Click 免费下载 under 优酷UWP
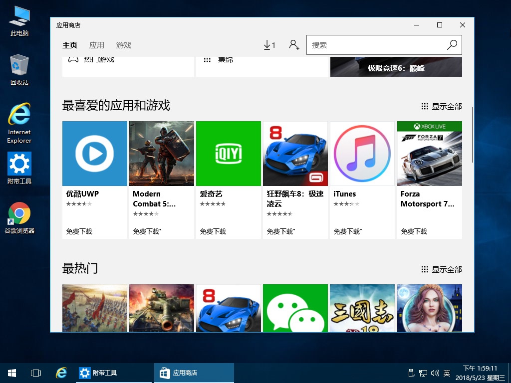 click(79, 231)
